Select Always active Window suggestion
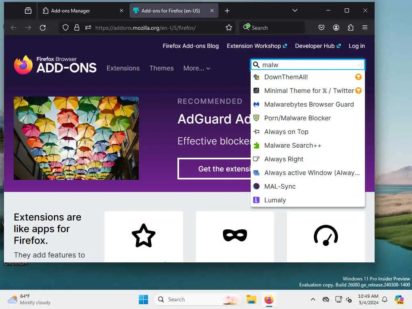Viewport: 412px width, 309px height. [x=308, y=173]
